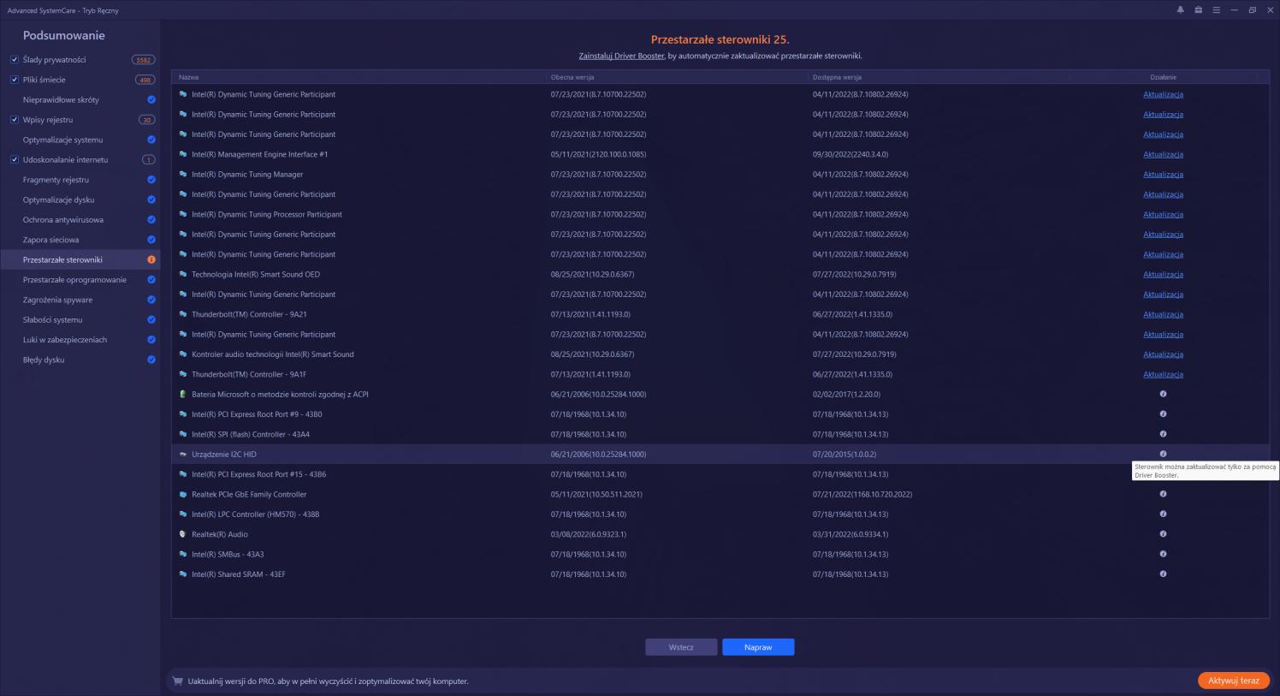The width and height of the screenshot is (1280, 696).
Task: Click Aktualizacja for Intel Management Engine Interface
Action: click(x=1163, y=154)
